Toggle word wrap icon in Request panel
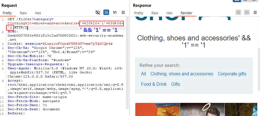Screen dimensions: 260x116 pos(106,13)
